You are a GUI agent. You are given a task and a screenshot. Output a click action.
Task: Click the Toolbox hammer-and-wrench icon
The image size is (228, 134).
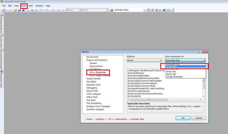[160, 10]
